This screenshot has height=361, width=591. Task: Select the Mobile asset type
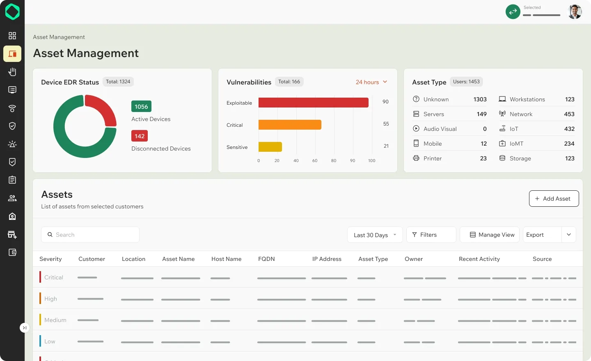[x=449, y=144]
